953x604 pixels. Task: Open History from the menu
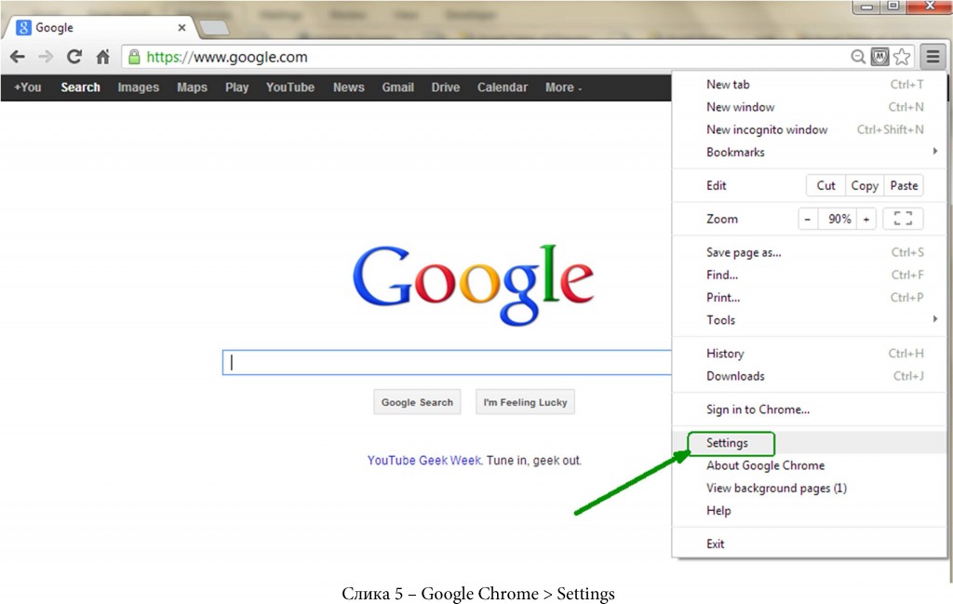coord(810,353)
